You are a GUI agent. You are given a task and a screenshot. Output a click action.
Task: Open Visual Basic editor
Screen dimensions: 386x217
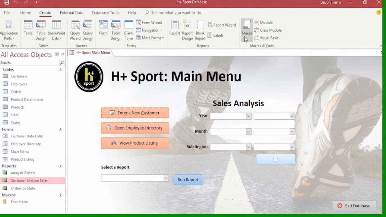266,38
